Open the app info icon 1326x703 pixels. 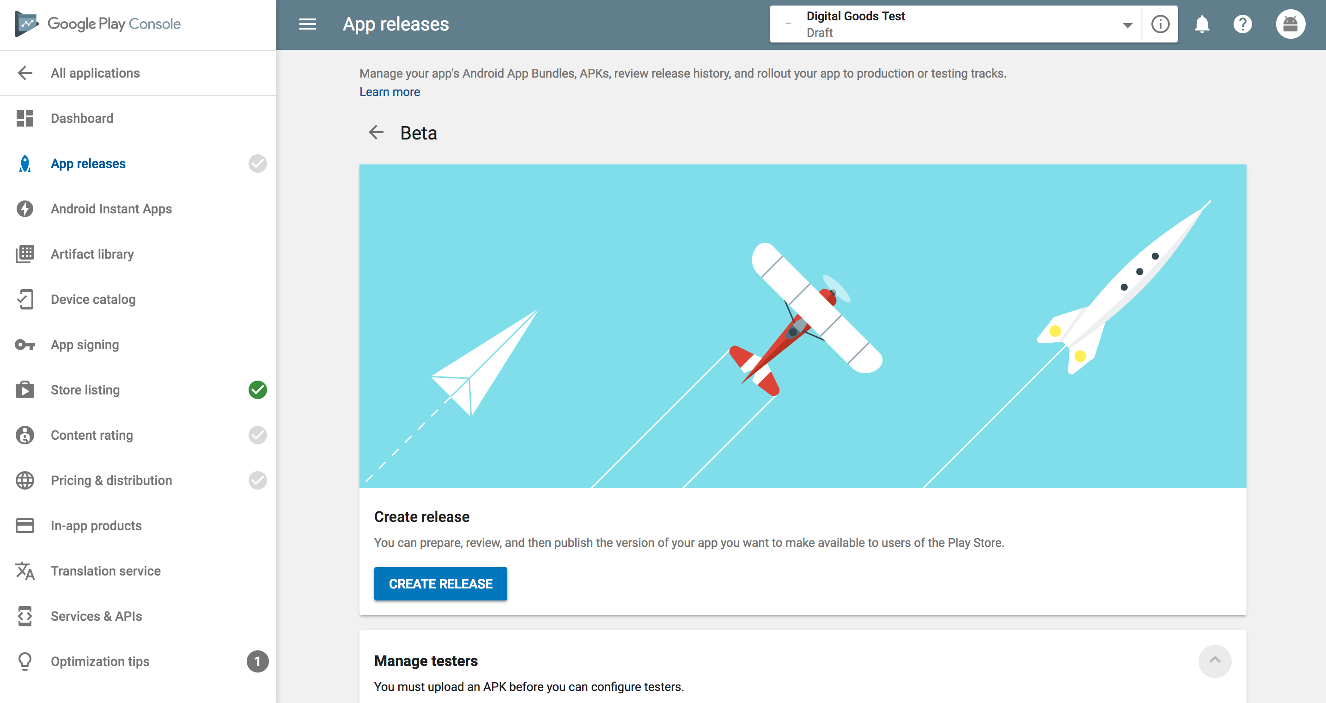1160,24
